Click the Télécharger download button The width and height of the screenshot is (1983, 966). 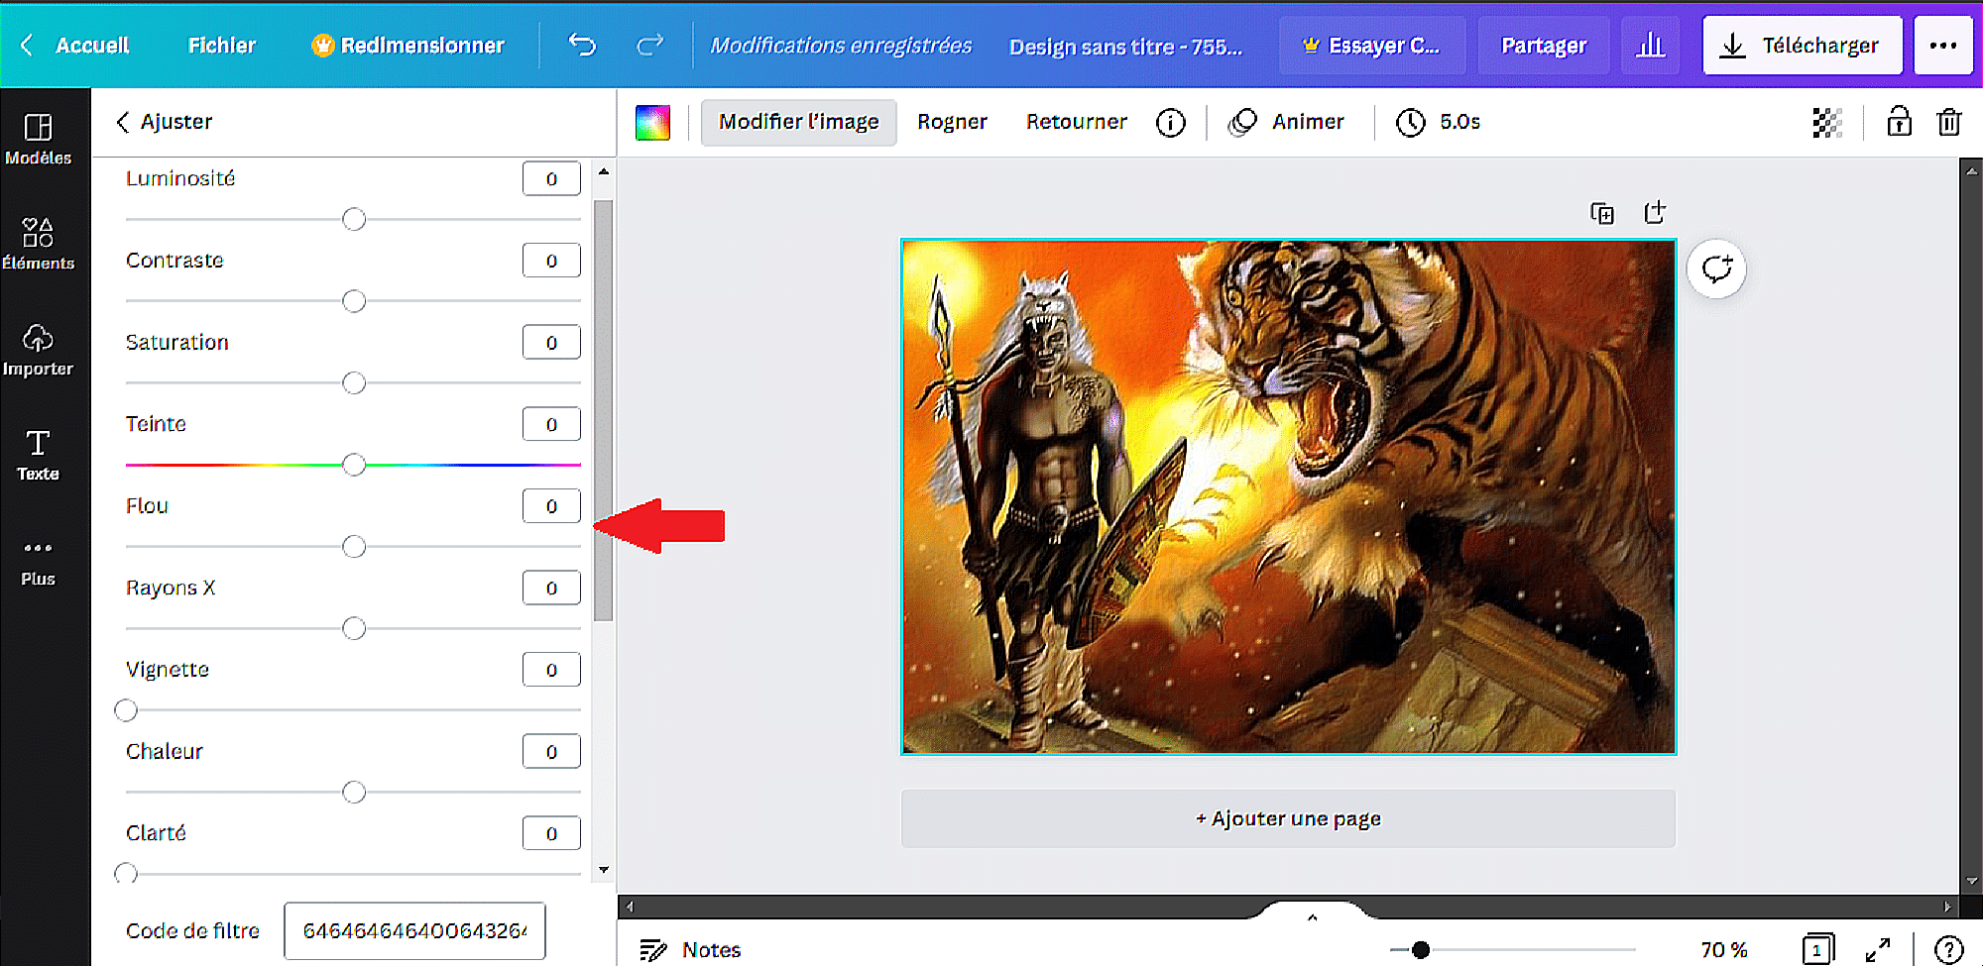click(1803, 45)
